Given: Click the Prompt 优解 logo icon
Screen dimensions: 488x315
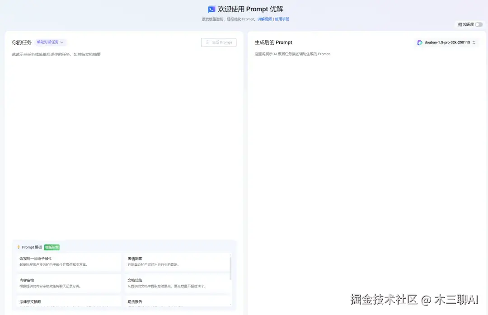Looking at the screenshot, I should [211, 9].
